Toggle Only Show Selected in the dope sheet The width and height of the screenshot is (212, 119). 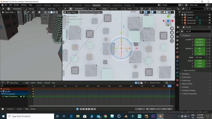tap(136, 83)
